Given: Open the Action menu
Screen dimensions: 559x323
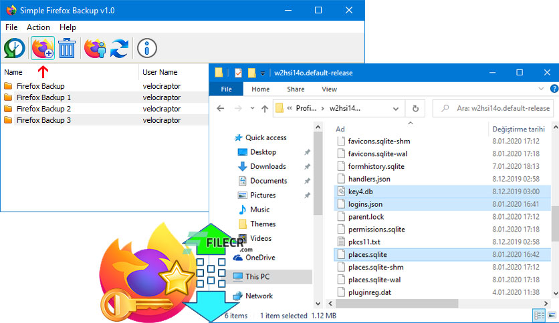Looking at the screenshot, I should [38, 27].
